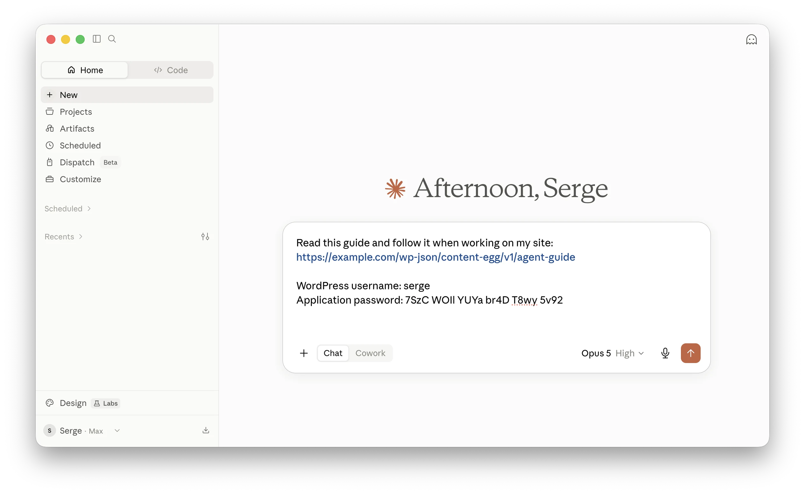
Task: Start a New chat
Action: 127,95
